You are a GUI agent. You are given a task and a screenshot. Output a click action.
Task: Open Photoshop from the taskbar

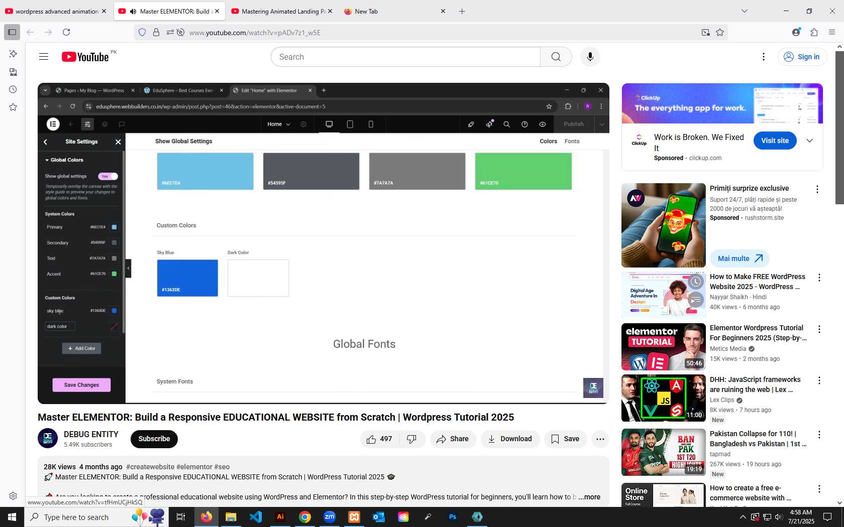click(x=453, y=516)
